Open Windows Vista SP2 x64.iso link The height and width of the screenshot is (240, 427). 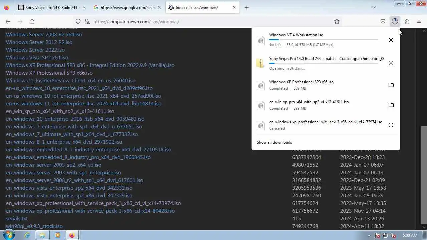pos(37,57)
